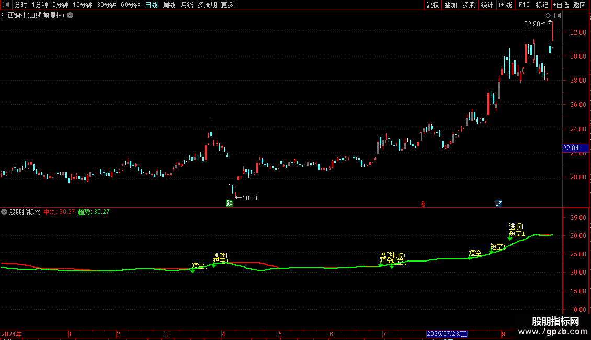The image size is (591, 340).
Task: Click month 5 on timeline
Action: (x=280, y=334)
